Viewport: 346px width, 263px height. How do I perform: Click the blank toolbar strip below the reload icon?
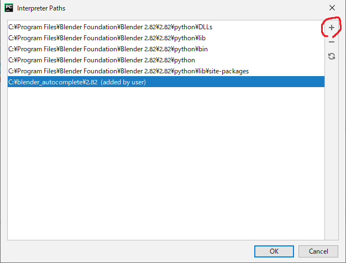point(332,151)
